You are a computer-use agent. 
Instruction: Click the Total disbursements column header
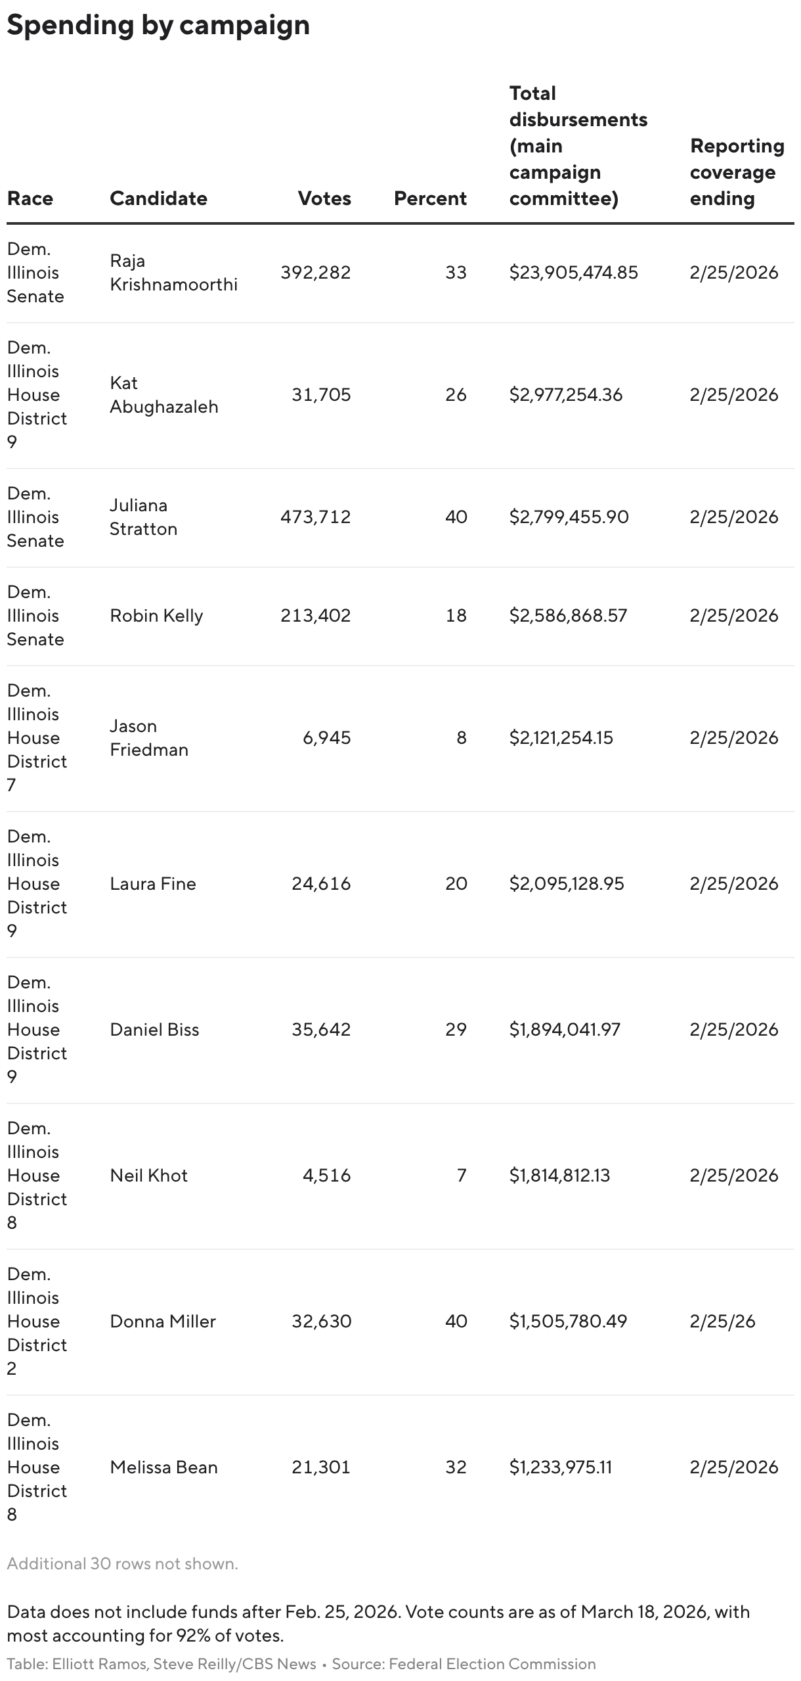pos(578,146)
